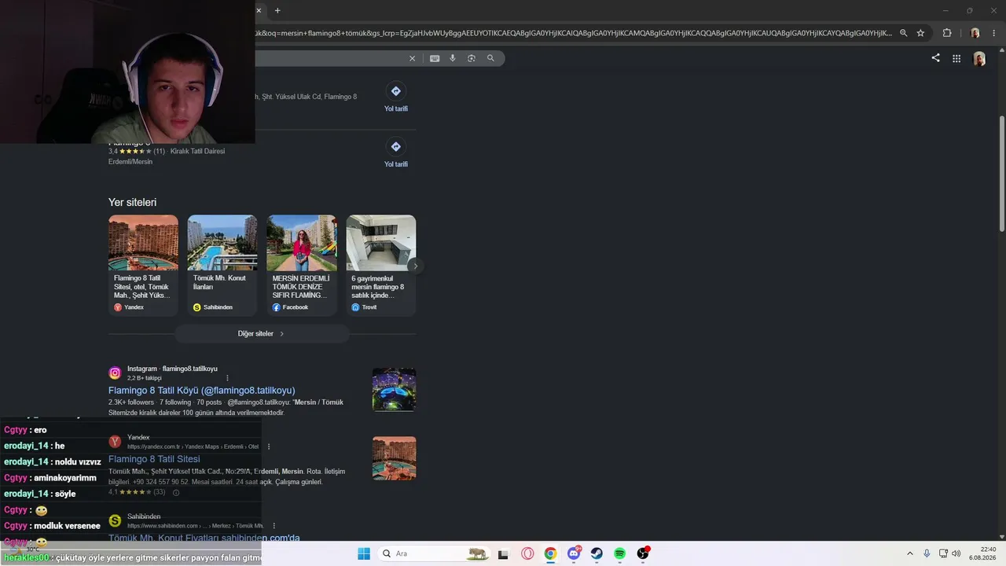
Task: Click the Yandex result favicon
Action: [115, 442]
